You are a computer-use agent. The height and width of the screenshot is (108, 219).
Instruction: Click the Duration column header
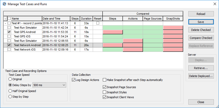(x=86, y=19)
